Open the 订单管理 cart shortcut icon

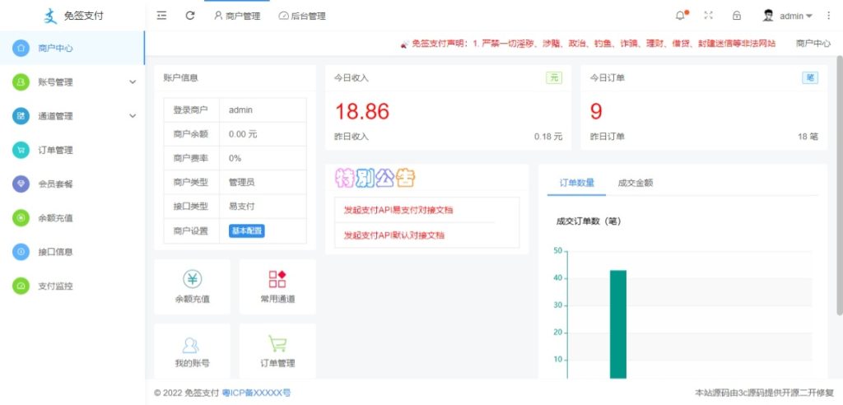coord(277,344)
